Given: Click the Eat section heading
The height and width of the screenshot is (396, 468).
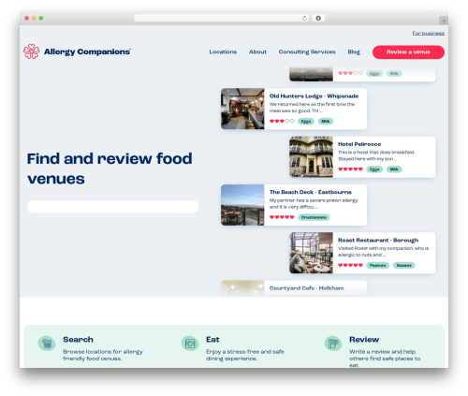Looking at the screenshot, I should (212, 340).
